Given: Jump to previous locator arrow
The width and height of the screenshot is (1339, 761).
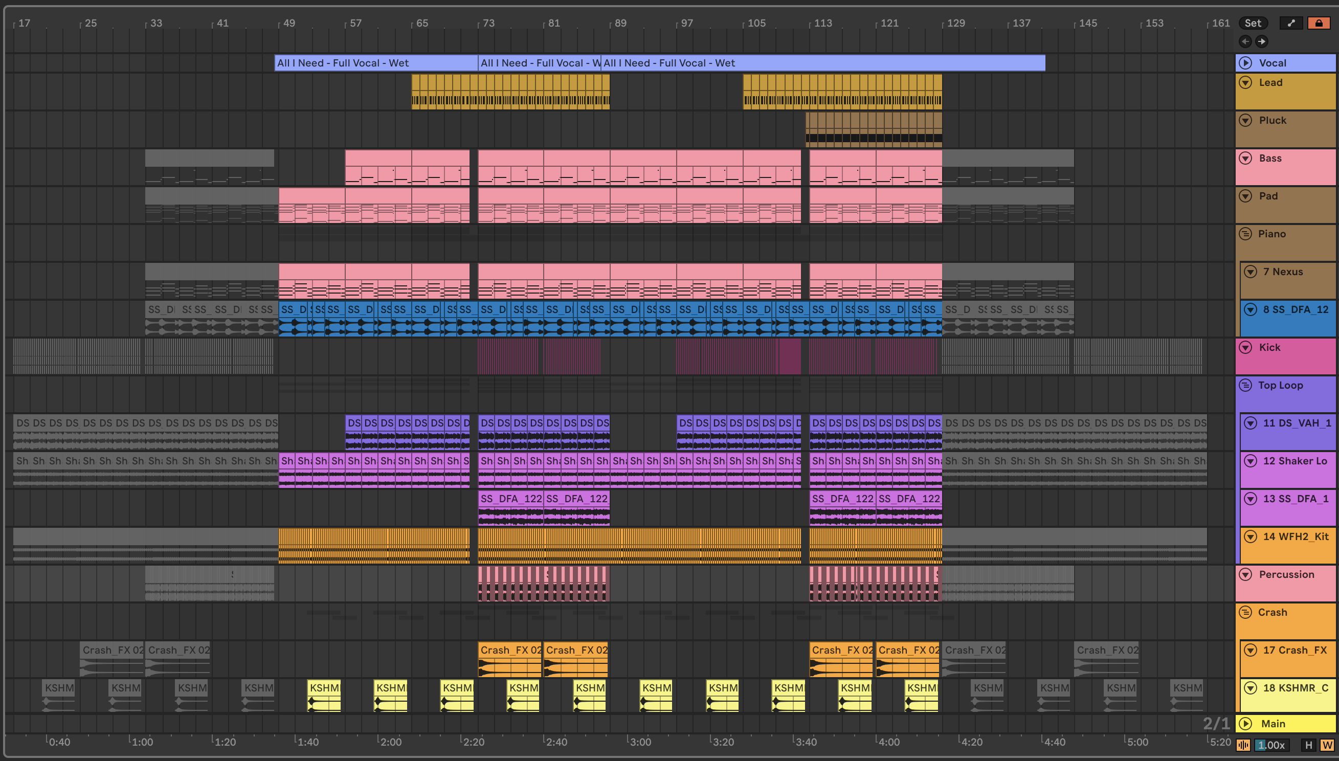Looking at the screenshot, I should click(x=1245, y=41).
